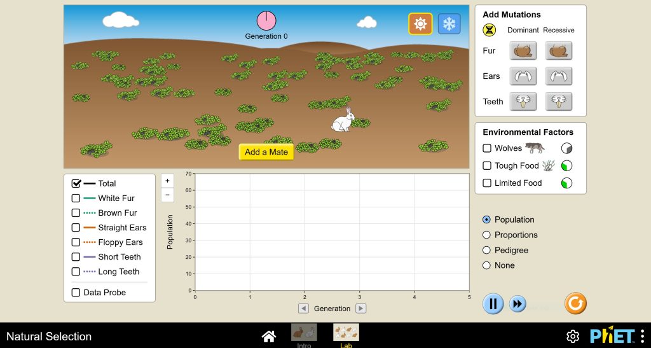
Task: Open the settings gear in bottom bar
Action: click(x=573, y=337)
